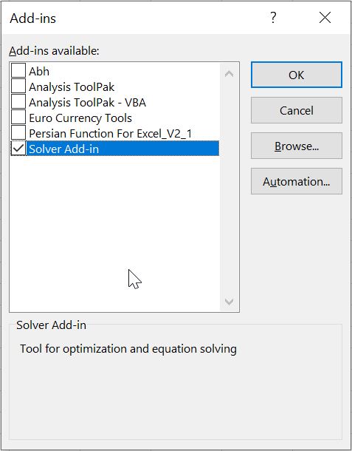Viewport: 352px width, 451px height.
Task: Open the Automation... servers dialog
Action: 297,181
